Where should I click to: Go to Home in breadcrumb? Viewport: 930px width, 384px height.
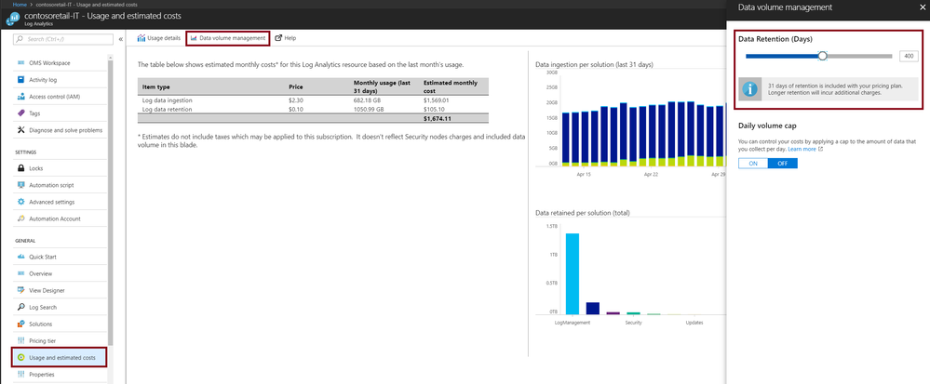(20, 4)
